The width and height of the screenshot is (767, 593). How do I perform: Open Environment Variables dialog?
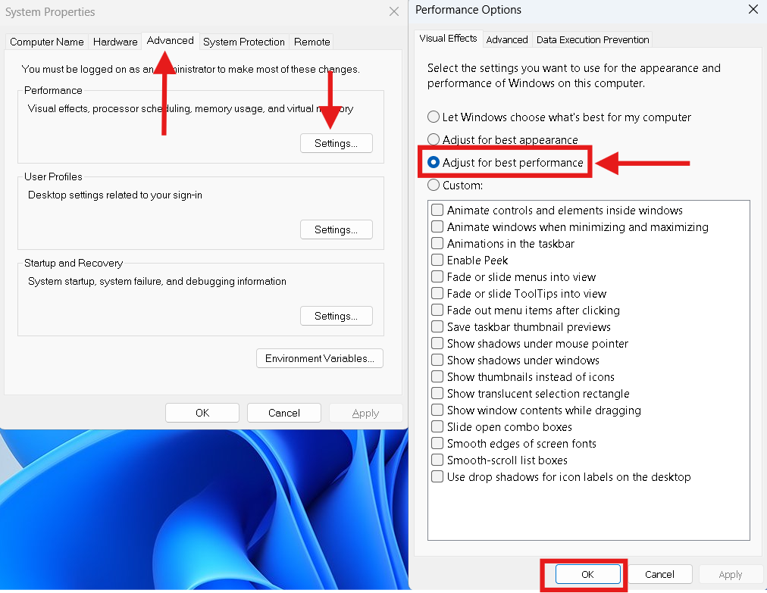(320, 358)
